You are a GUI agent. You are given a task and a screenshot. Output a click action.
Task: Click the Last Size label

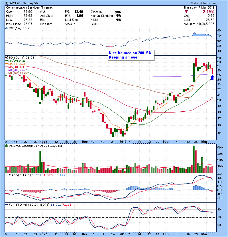72,20
